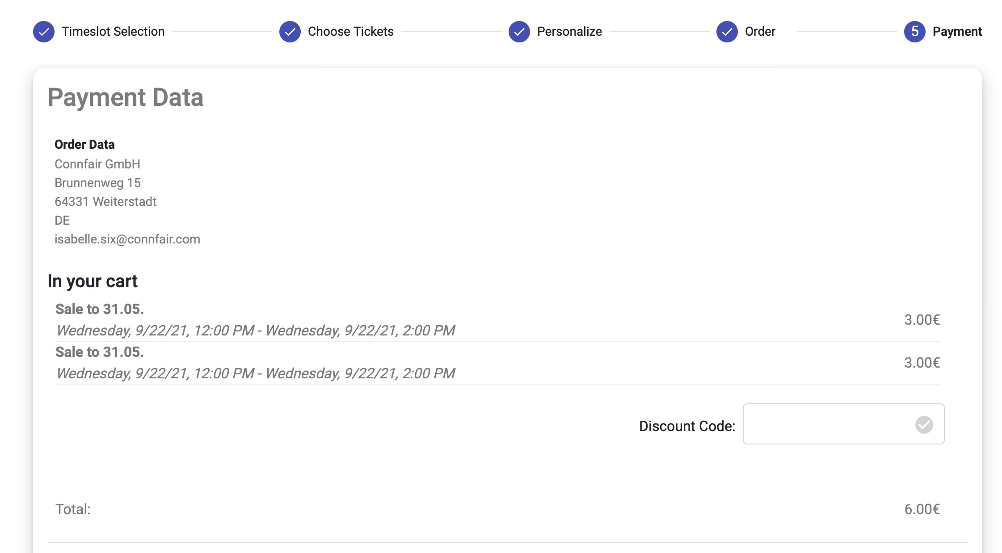Click the Choose Tickets checkmark circle
This screenshot has width=1002, height=553.
click(290, 32)
